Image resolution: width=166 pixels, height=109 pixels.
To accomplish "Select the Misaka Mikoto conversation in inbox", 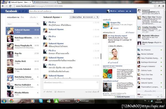I will (x=23, y=94).
